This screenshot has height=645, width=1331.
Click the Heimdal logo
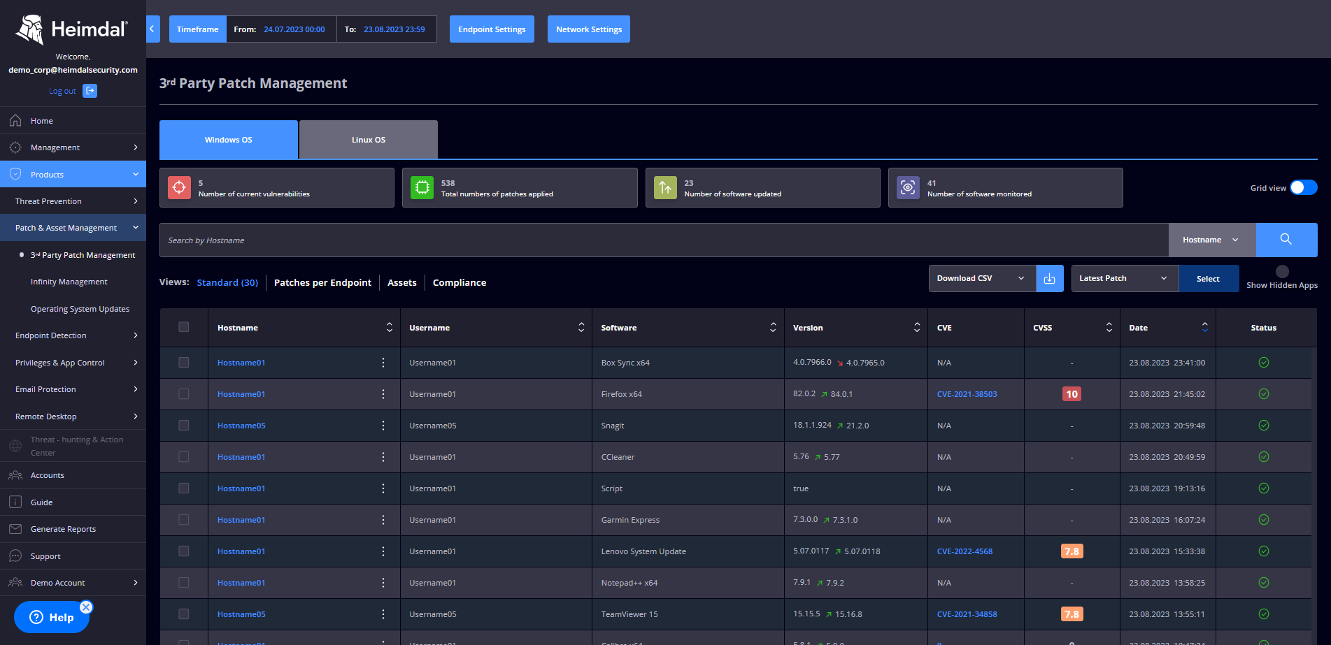pos(72,29)
